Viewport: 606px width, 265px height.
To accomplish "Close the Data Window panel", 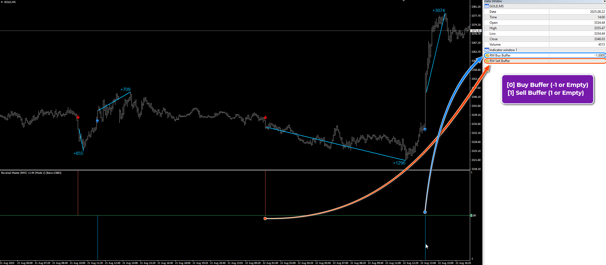I will tap(604, 1).
